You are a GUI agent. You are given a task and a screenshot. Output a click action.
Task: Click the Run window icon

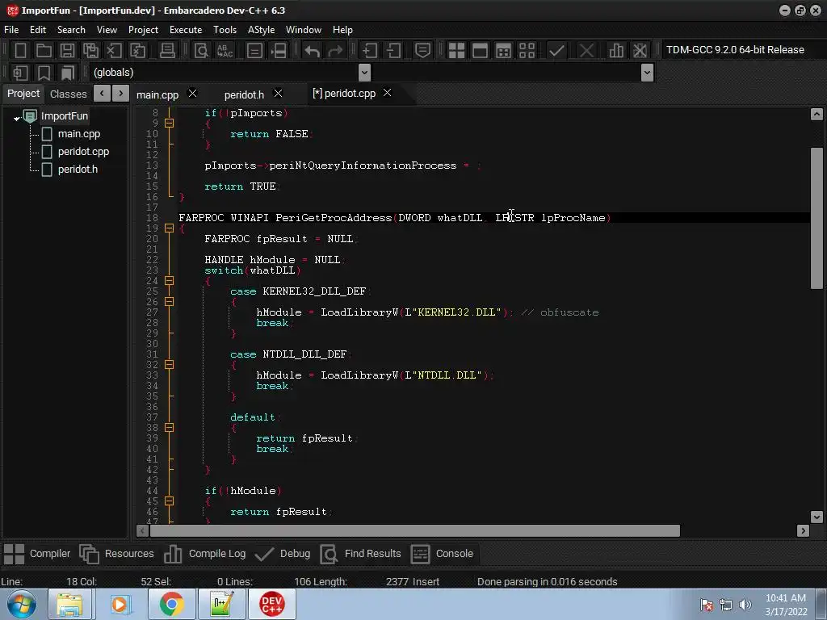pos(480,51)
